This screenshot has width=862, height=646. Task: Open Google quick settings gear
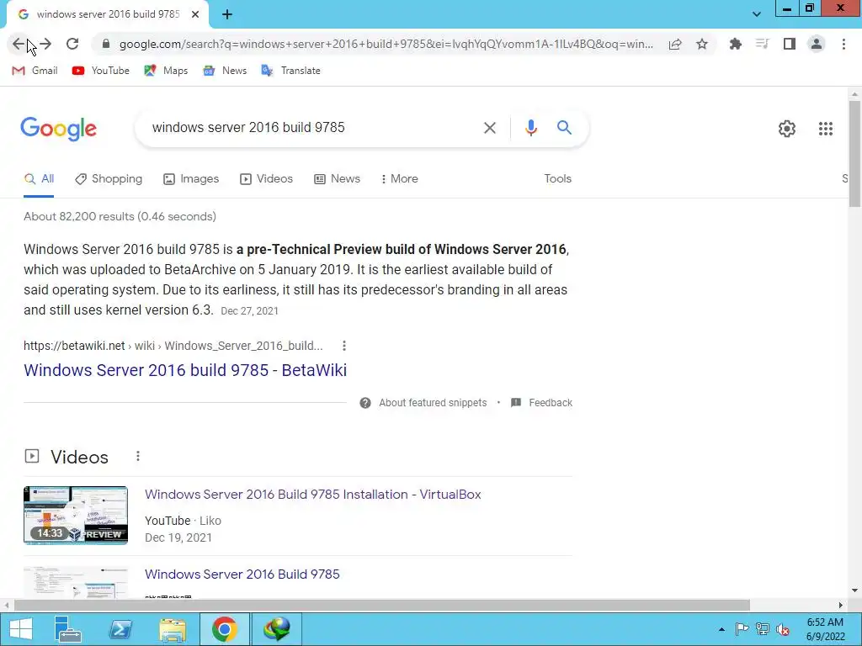click(787, 129)
